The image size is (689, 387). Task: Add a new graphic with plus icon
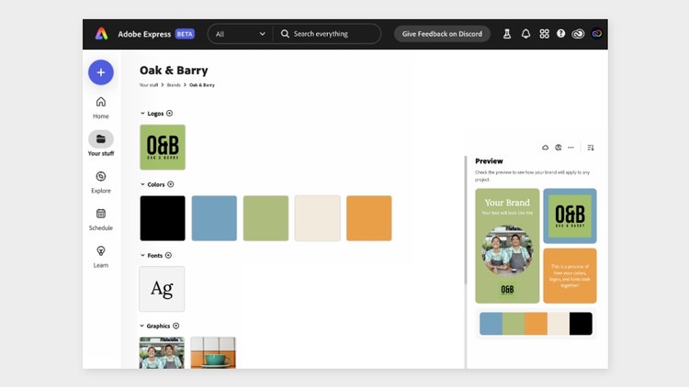tap(175, 326)
